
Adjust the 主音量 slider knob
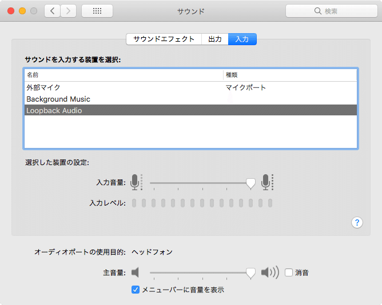(x=250, y=274)
